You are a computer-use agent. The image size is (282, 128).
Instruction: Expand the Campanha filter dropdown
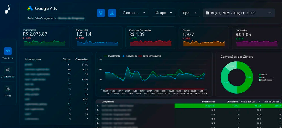point(134,13)
